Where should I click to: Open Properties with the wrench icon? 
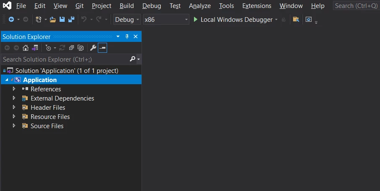tap(93, 48)
